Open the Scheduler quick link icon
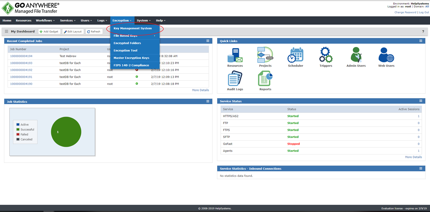 (x=296, y=55)
